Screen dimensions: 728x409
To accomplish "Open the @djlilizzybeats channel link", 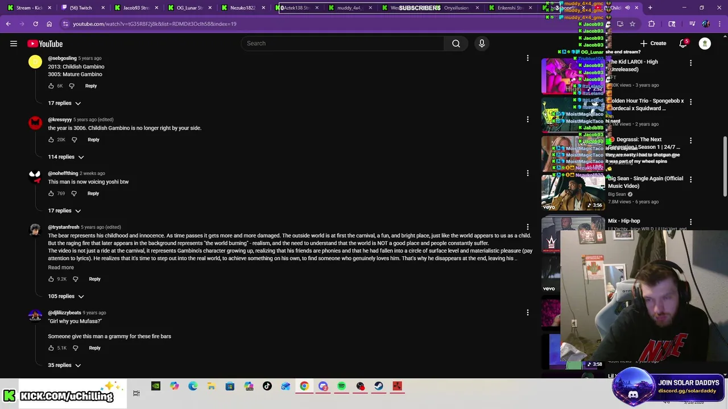I will click(x=64, y=313).
